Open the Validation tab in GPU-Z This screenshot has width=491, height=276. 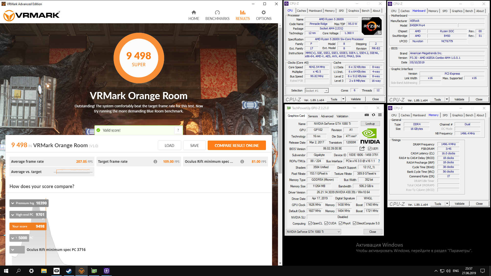pyautogui.click(x=342, y=116)
